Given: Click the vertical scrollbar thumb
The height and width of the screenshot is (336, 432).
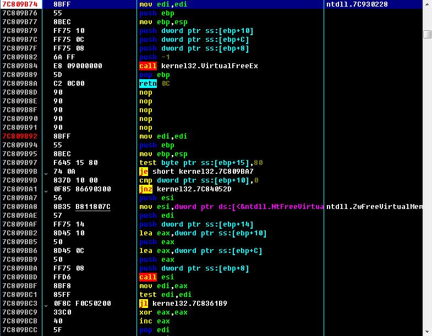Looking at the screenshot, I should point(427,34).
